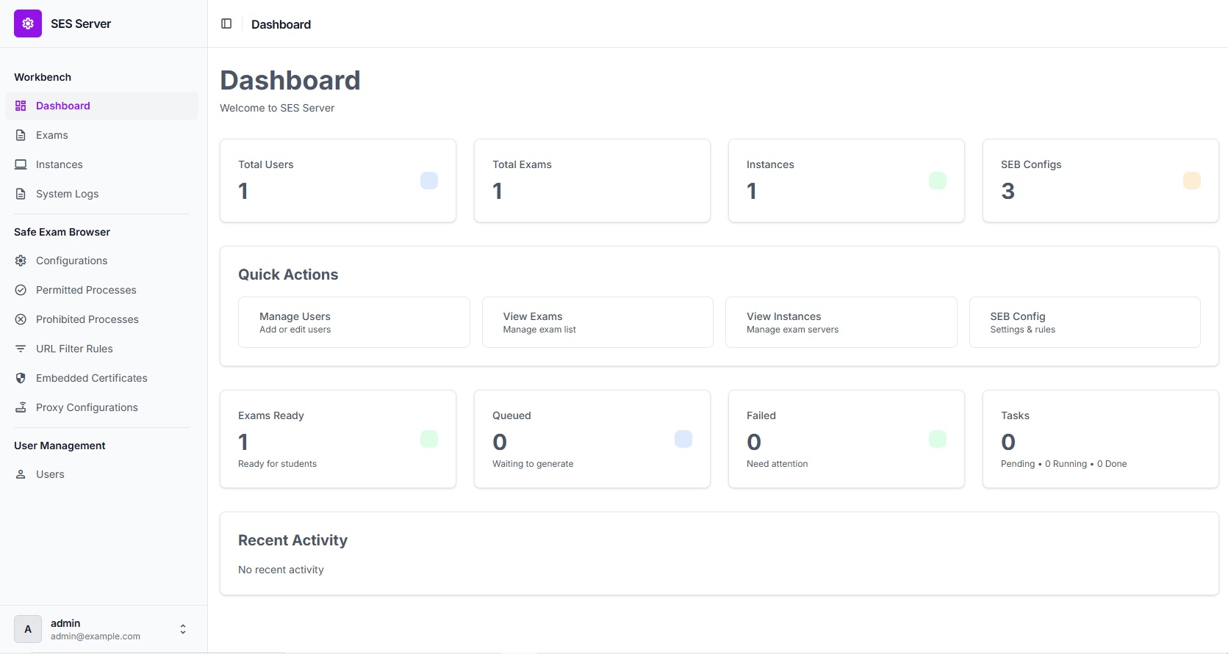Click the SES Server purple logo icon
Viewport: 1228px width, 654px height.
click(x=28, y=23)
